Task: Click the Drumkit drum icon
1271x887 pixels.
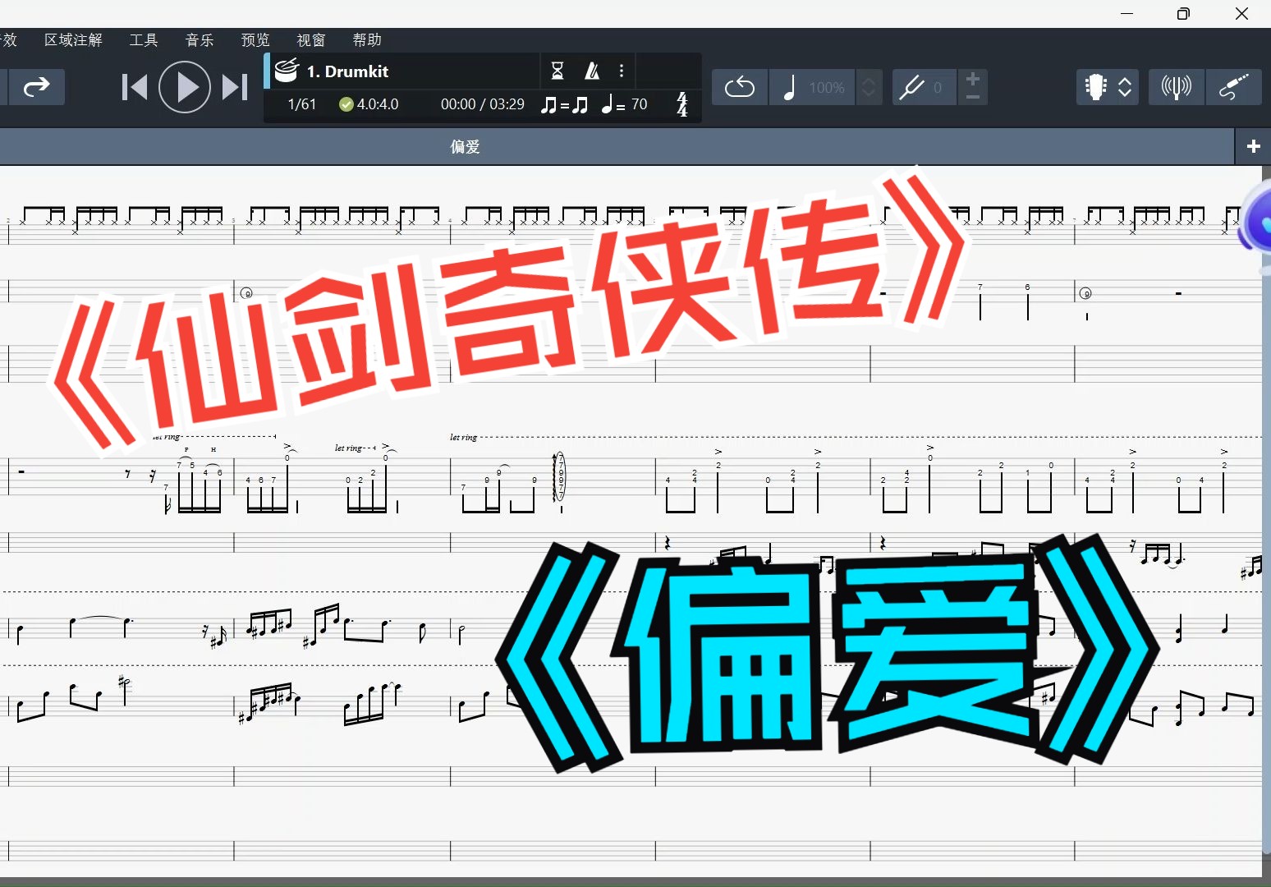Action: pyautogui.click(x=286, y=71)
